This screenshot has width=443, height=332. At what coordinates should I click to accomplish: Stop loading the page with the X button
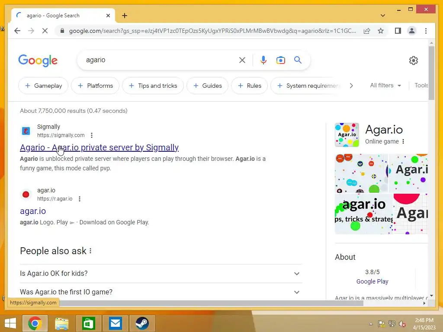point(45,31)
